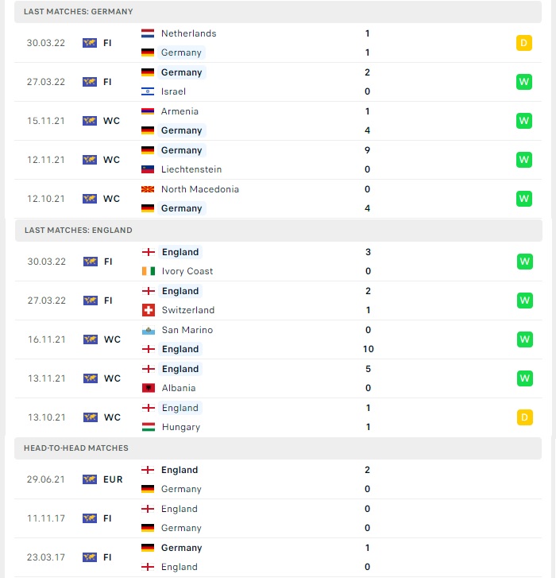This screenshot has height=578, width=556.
Task: Open Albania team link
Action: (179, 388)
